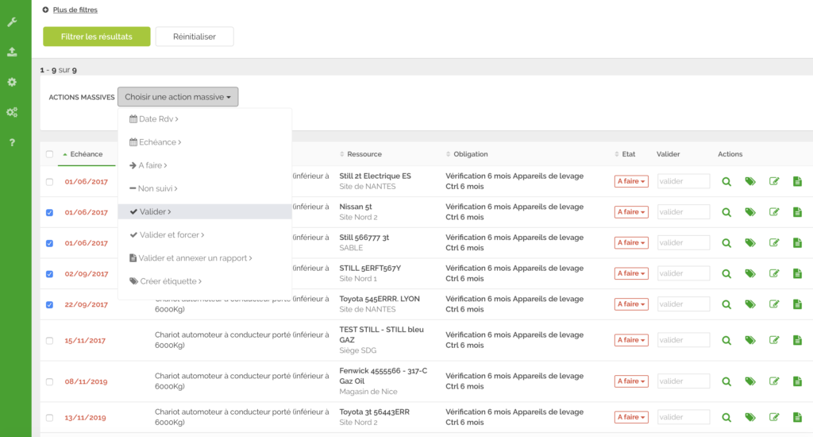Check the first 01/06/2017 row checkbox
This screenshot has height=437, width=813.
pyautogui.click(x=49, y=182)
